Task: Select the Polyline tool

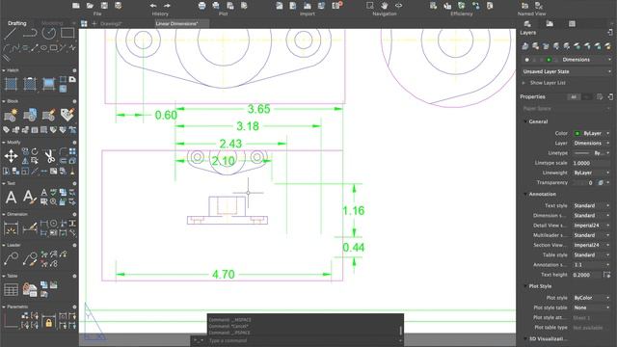Action: click(30, 34)
